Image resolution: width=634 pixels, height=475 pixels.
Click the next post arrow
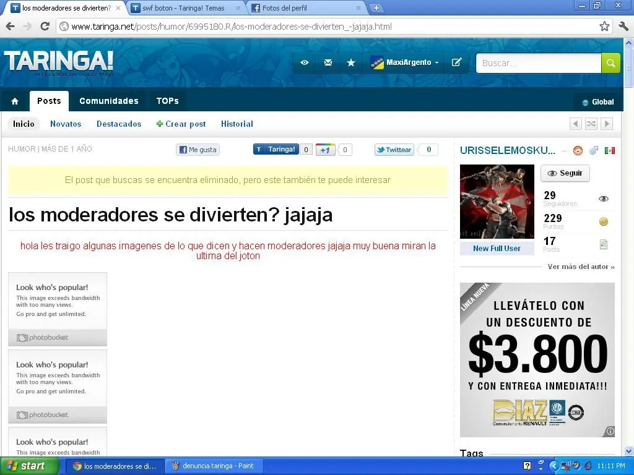607,124
